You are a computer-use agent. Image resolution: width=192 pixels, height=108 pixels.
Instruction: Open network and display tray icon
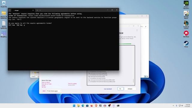[x=179, y=106]
